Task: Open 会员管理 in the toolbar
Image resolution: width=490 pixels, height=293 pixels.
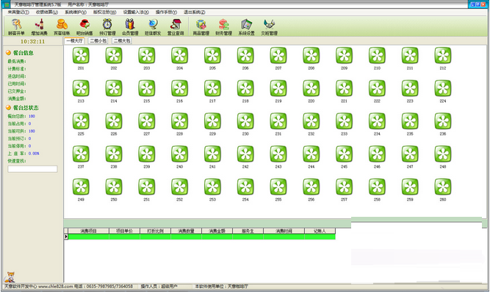Action: [x=129, y=28]
